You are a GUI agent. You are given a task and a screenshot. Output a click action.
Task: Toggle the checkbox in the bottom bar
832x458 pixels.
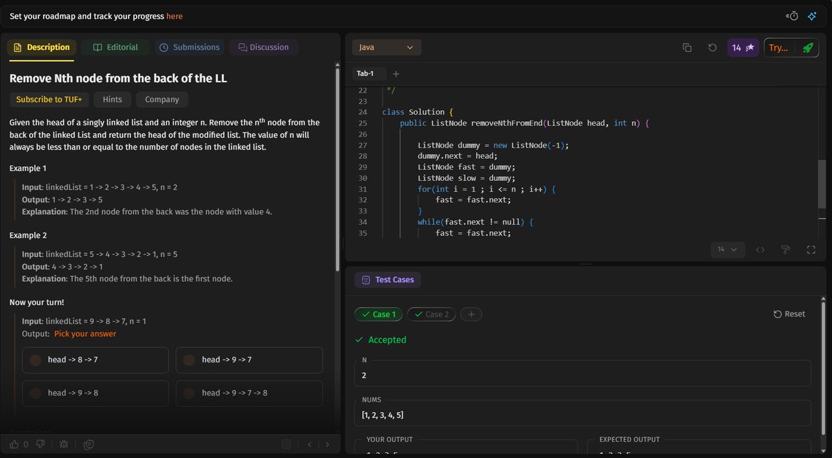tap(286, 444)
